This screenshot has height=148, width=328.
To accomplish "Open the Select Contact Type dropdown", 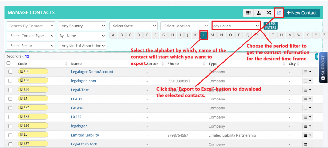I will (31, 36).
